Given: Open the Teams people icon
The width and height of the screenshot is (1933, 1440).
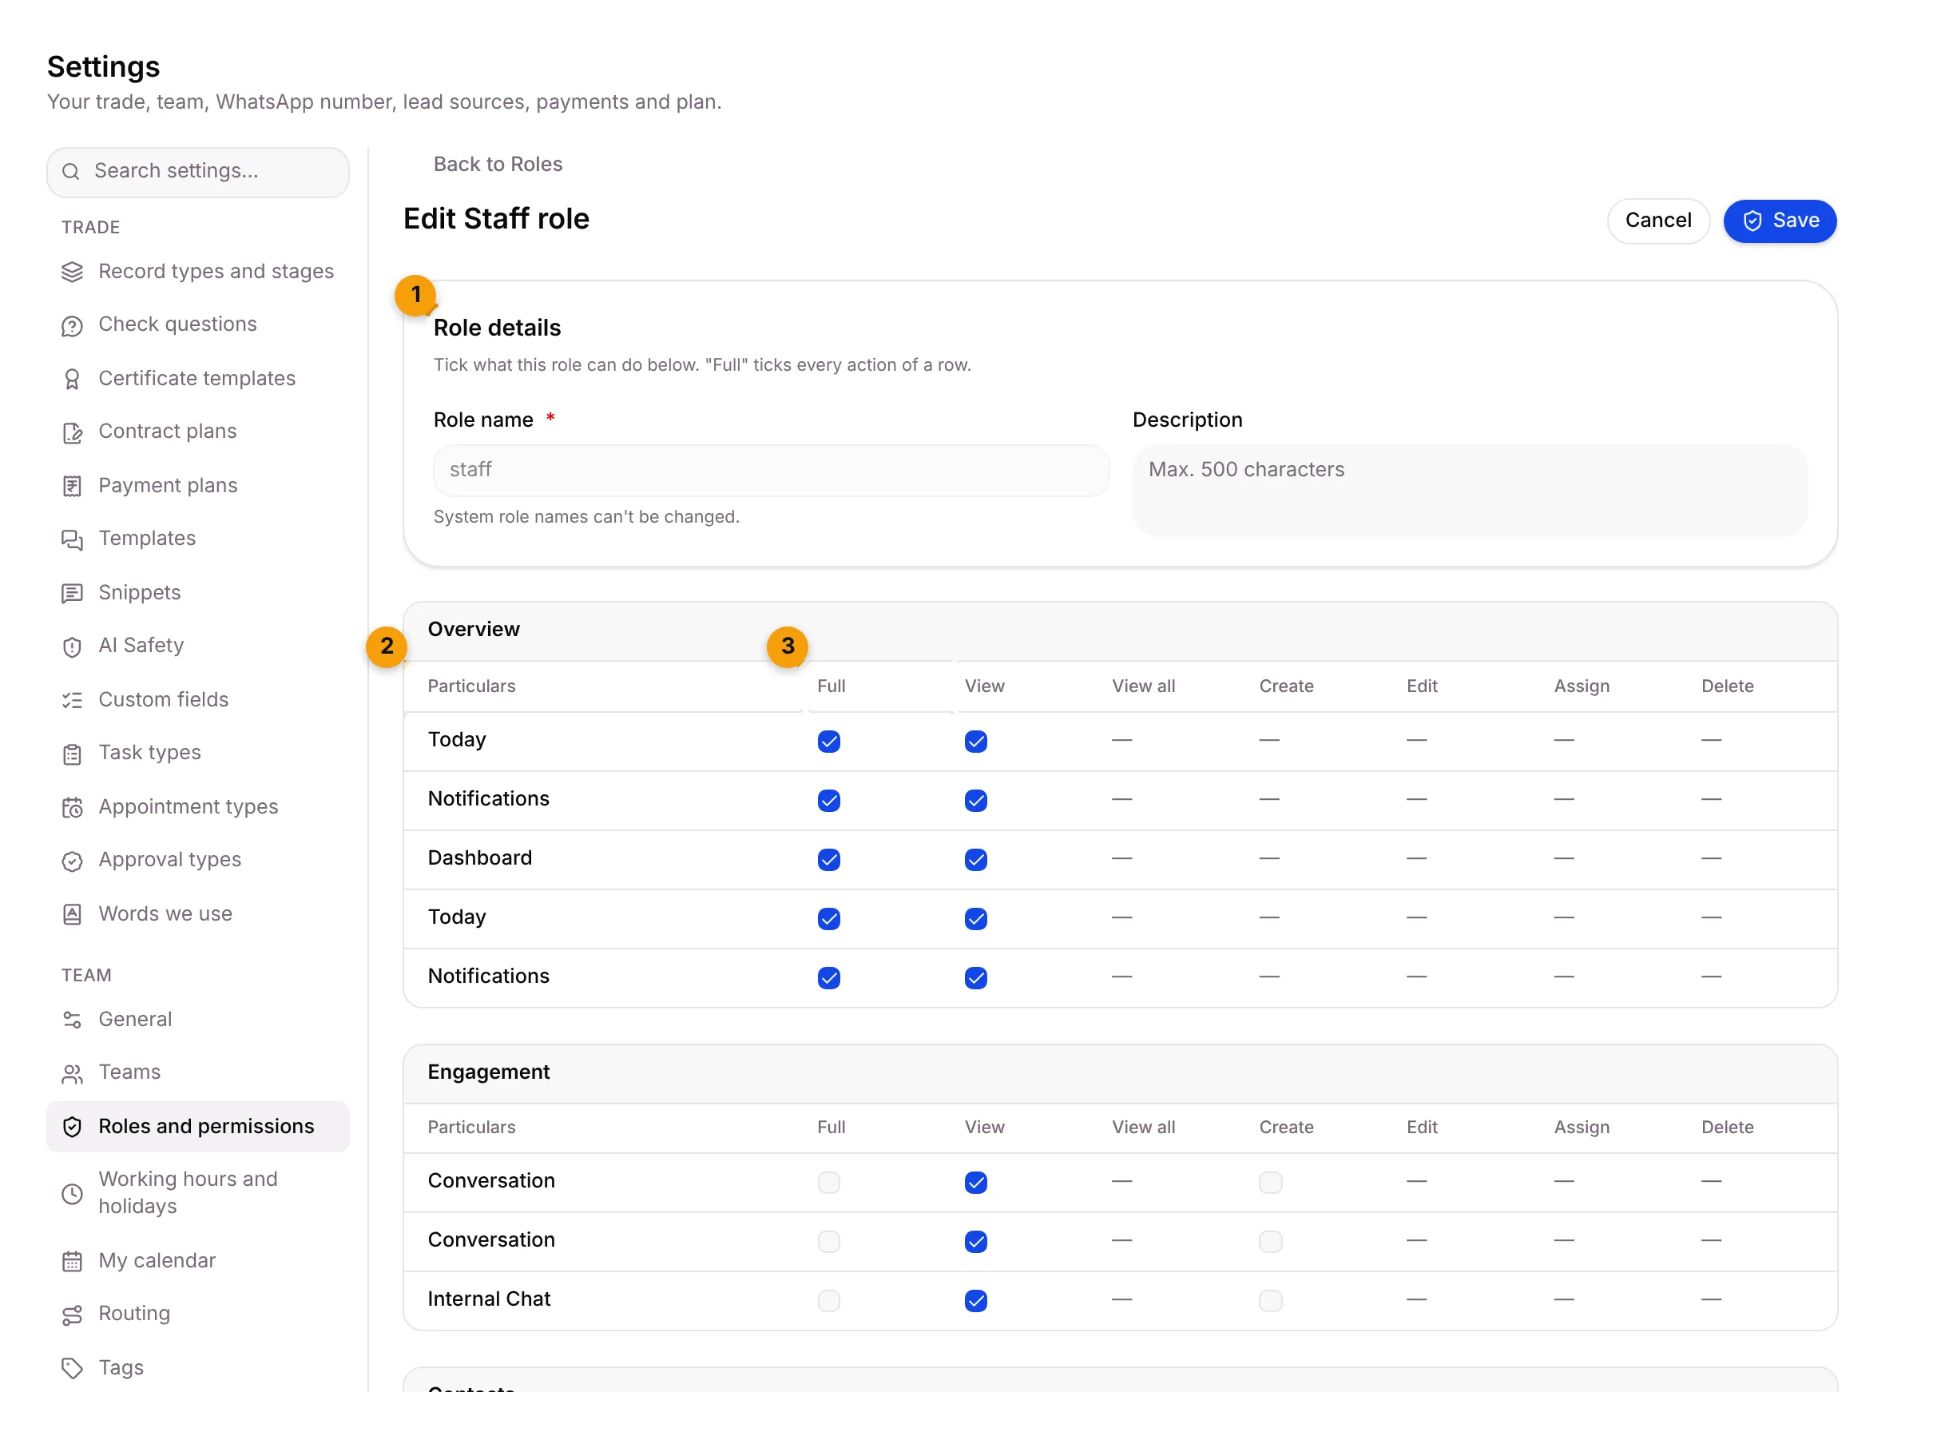Looking at the screenshot, I should (73, 1074).
